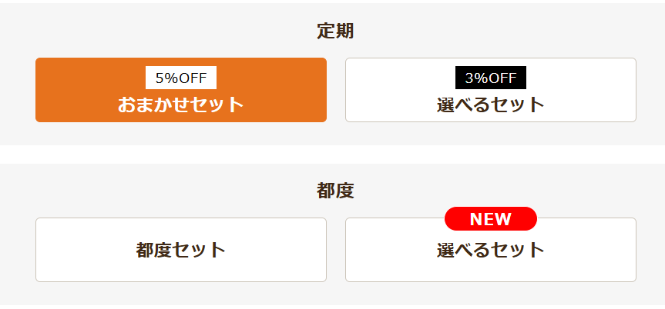Pick the 3% discount subscription set
Screen dimensions: 665x309
[x=491, y=90]
